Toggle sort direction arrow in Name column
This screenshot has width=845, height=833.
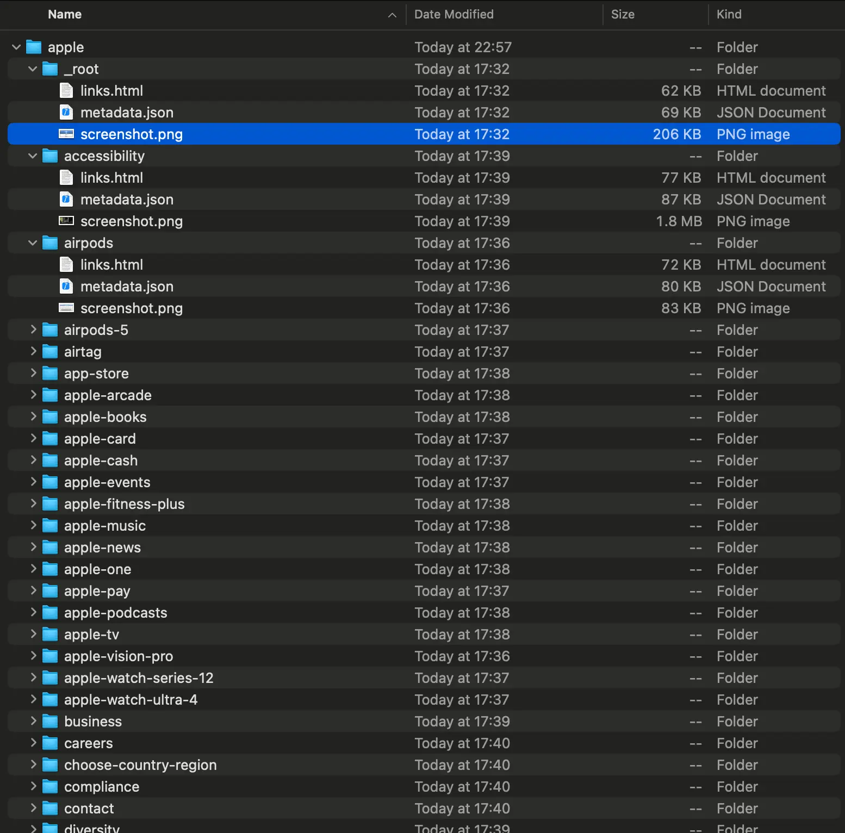(392, 15)
